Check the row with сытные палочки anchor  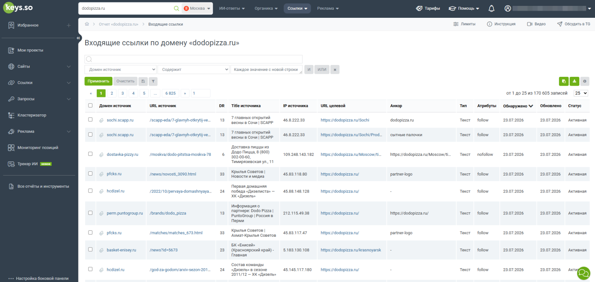point(90,134)
